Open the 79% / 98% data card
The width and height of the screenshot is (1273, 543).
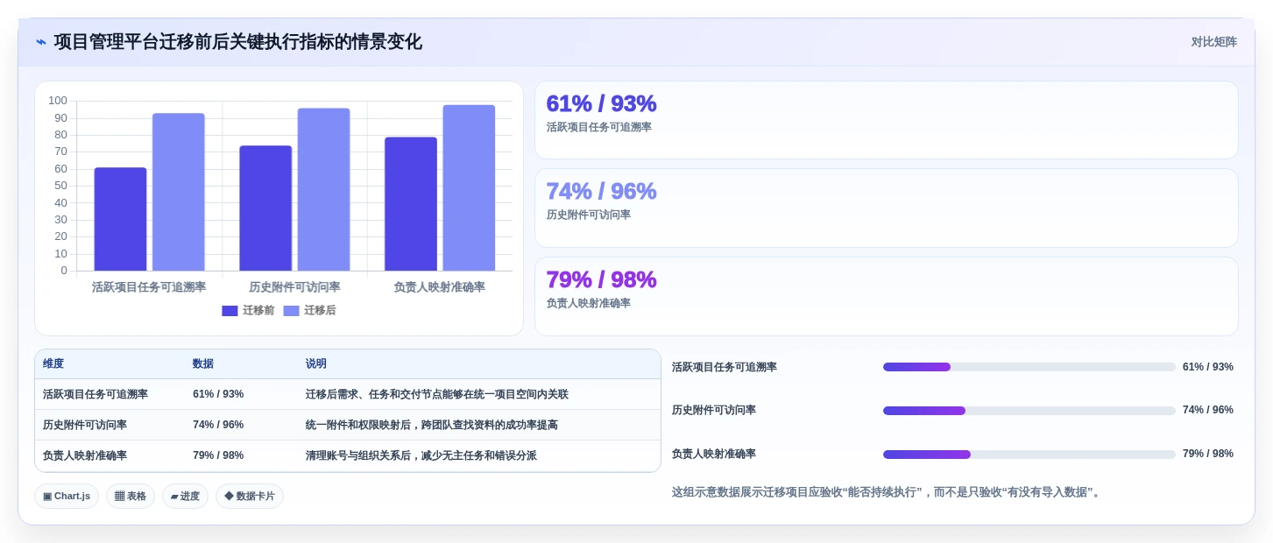[x=887, y=296]
